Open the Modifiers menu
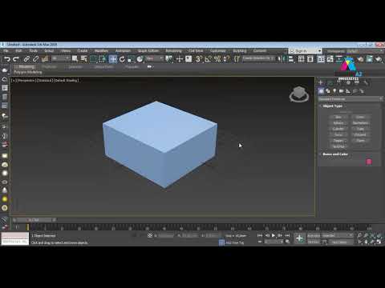Image resolution: width=385 pixels, height=288 pixels. [x=101, y=51]
